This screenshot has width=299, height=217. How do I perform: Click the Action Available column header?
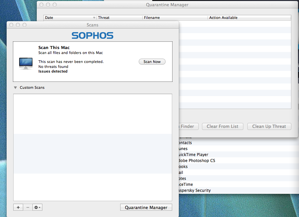coord(249,18)
